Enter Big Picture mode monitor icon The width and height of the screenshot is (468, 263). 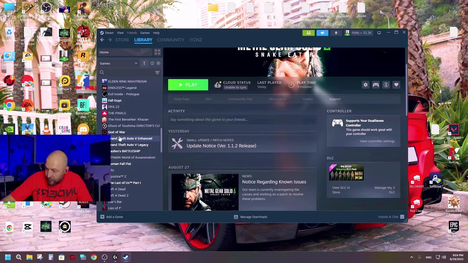pos(379,33)
